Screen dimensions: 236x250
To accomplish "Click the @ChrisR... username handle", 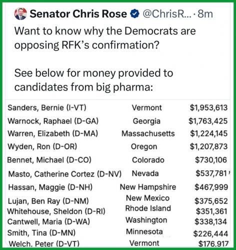I will [x=167, y=13].
